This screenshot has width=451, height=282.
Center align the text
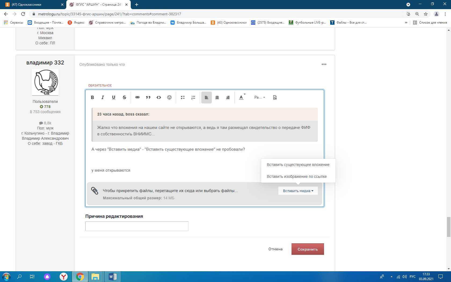(x=217, y=97)
